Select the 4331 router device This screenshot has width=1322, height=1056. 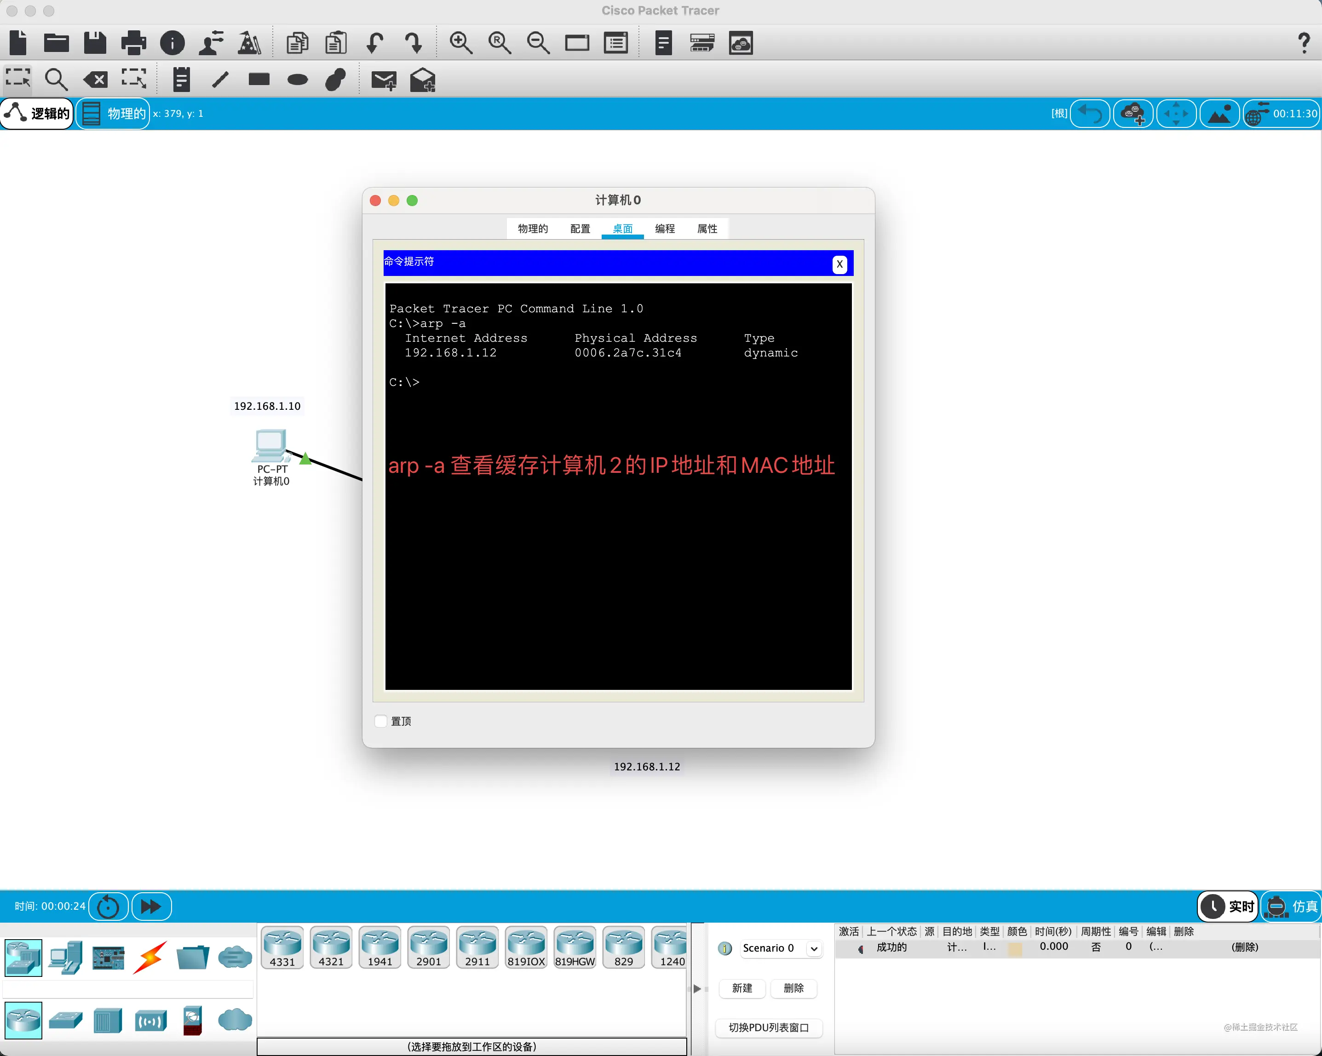pyautogui.click(x=282, y=947)
